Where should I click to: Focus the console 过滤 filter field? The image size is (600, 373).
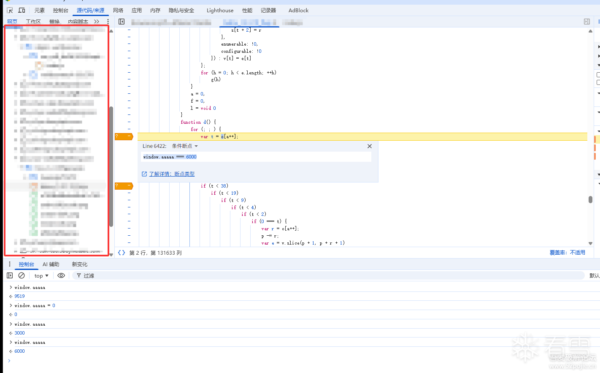pyautogui.click(x=329, y=276)
